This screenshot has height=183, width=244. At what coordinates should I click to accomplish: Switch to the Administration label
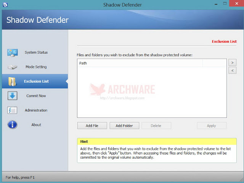coord(36,110)
